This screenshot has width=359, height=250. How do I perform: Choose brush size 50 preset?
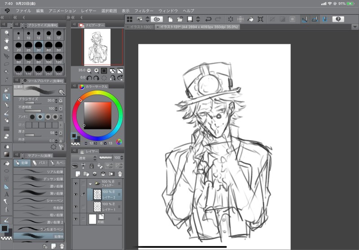(59, 47)
